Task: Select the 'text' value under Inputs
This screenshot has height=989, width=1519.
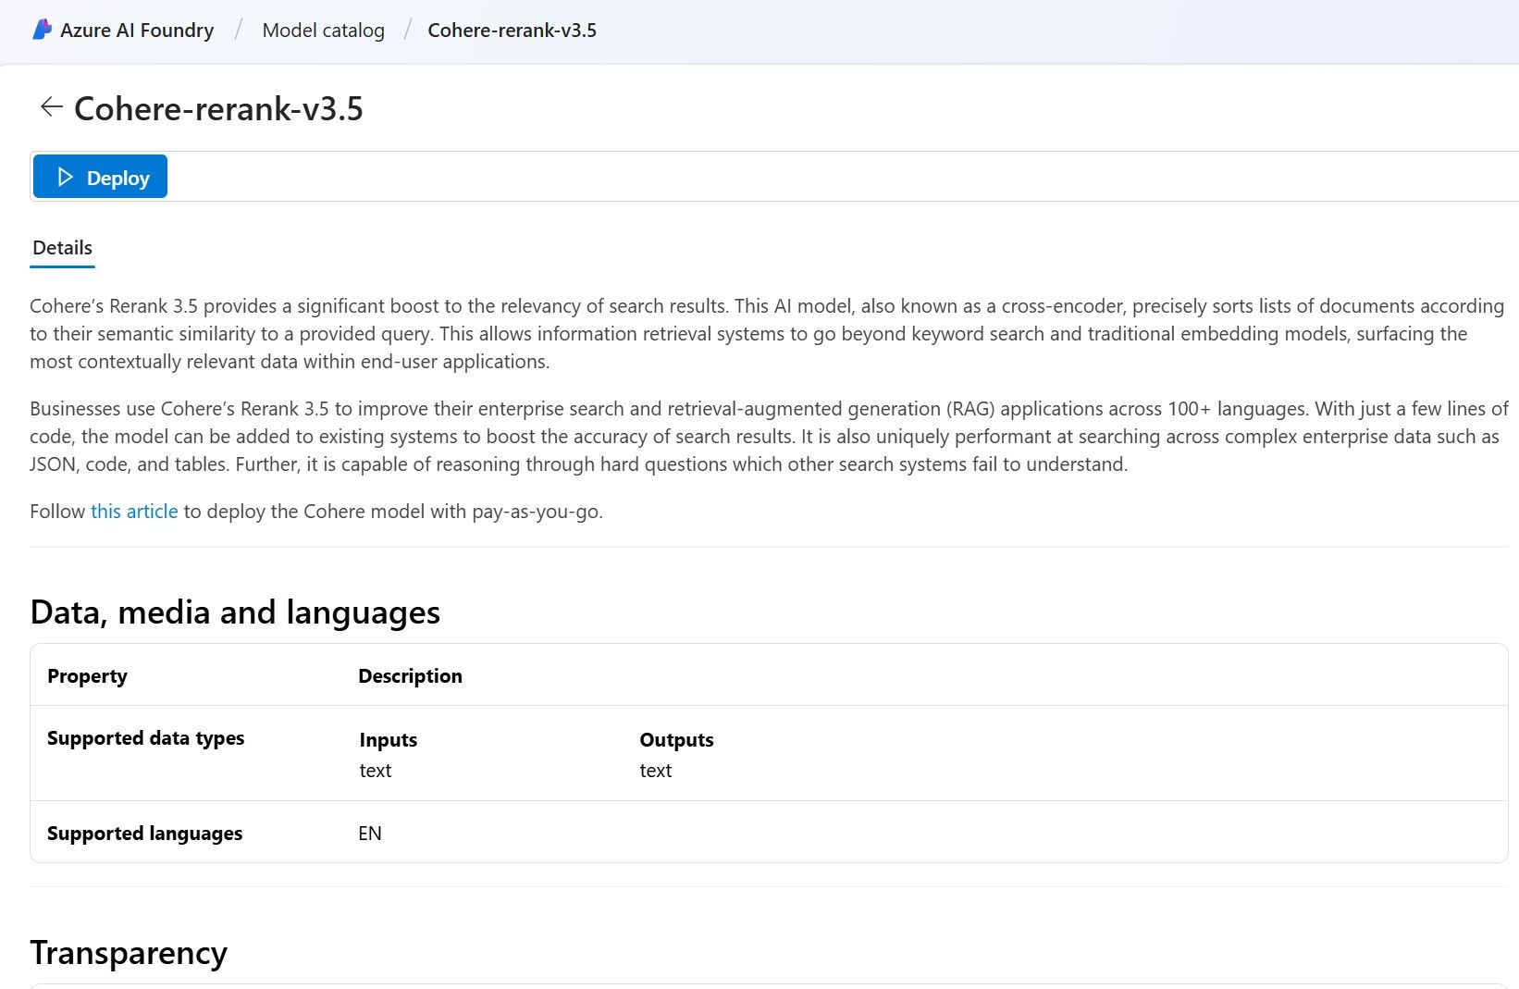Action: tap(376, 771)
